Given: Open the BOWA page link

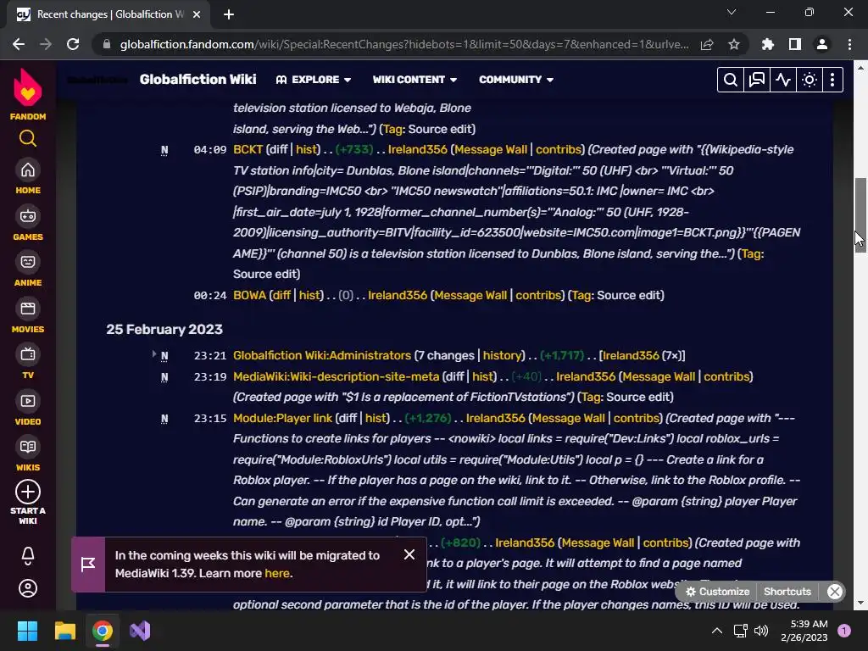Looking at the screenshot, I should 250,295.
